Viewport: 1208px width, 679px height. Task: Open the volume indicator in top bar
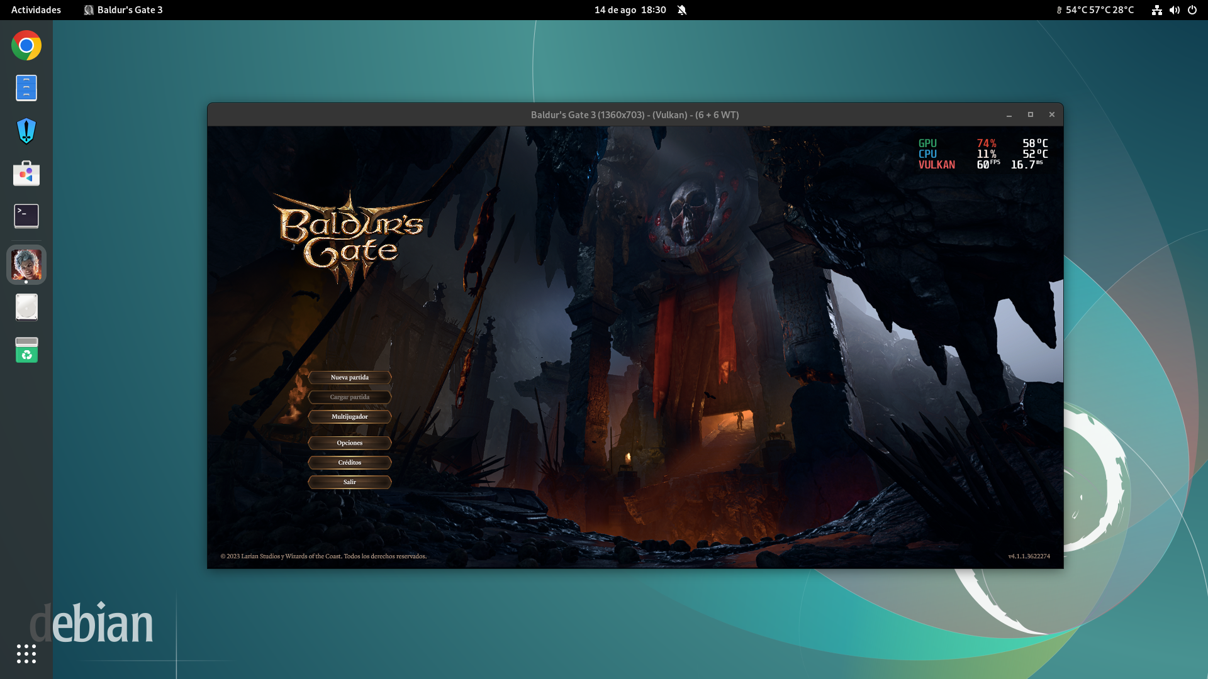pyautogui.click(x=1174, y=10)
